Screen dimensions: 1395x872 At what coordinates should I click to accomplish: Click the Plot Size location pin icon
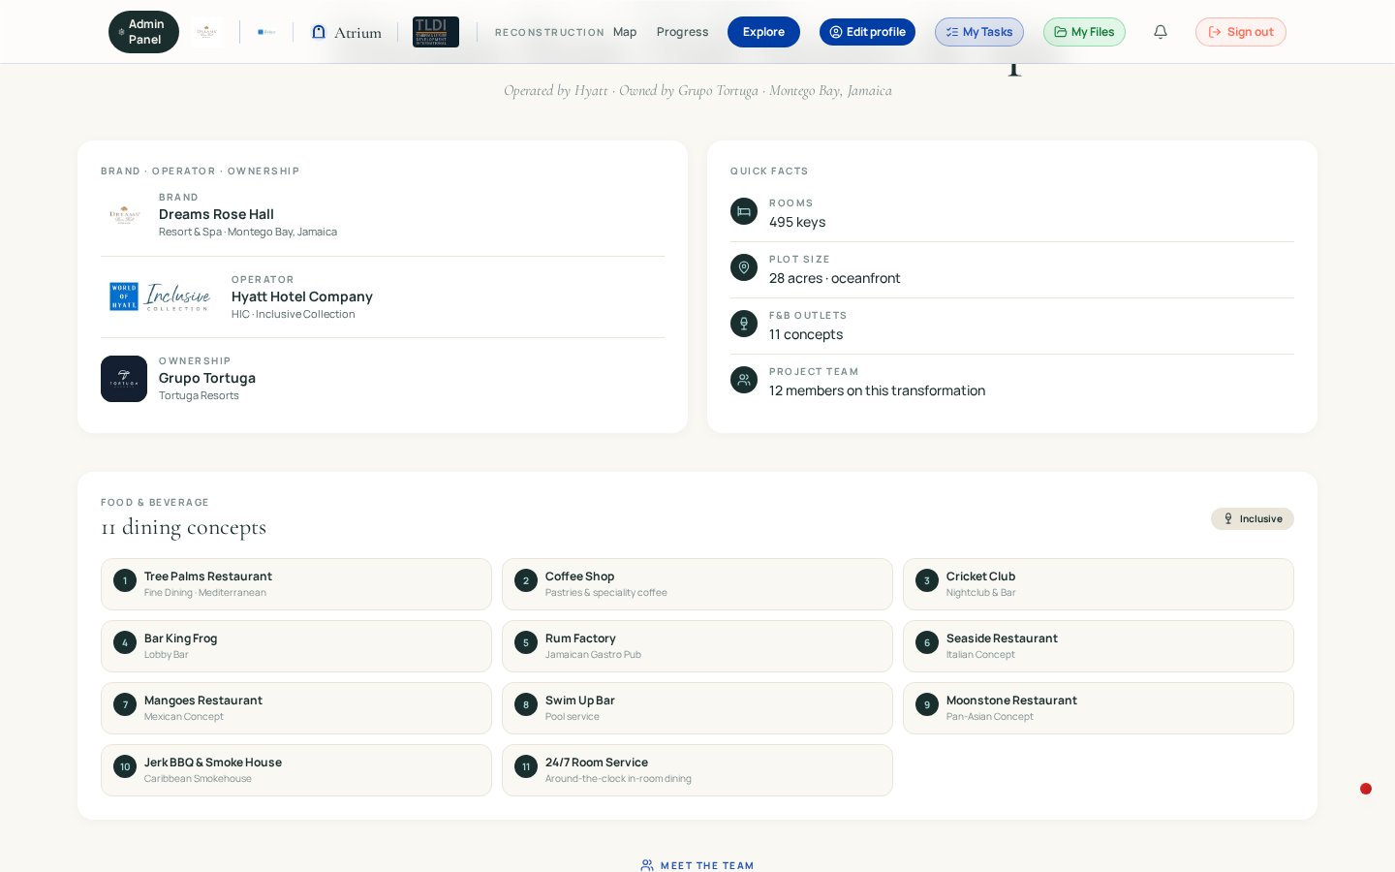744,267
